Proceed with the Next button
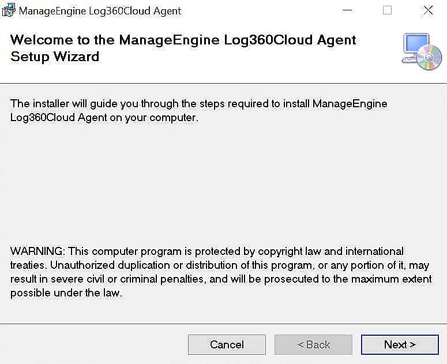The image size is (447, 364). point(399,345)
